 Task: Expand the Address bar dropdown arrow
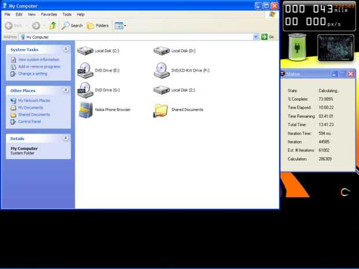click(x=256, y=37)
